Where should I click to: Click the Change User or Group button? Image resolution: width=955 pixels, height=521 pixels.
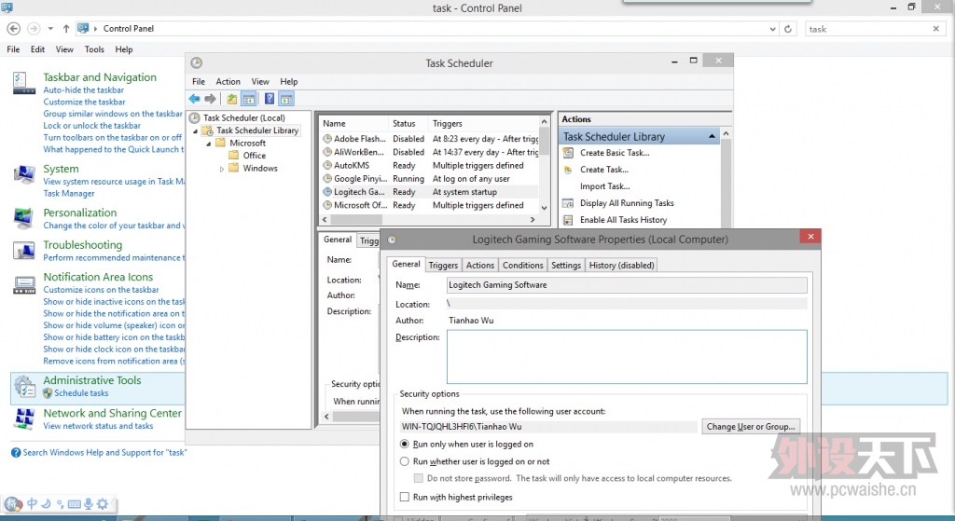tap(751, 427)
